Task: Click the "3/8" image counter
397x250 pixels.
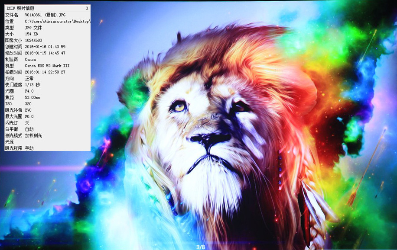Action: pos(201,247)
